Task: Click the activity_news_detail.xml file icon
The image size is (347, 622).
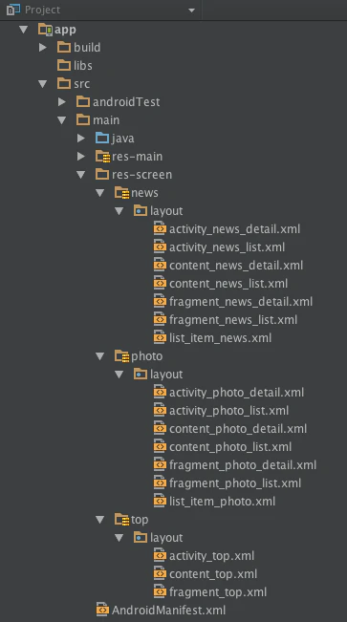Action: (160, 229)
